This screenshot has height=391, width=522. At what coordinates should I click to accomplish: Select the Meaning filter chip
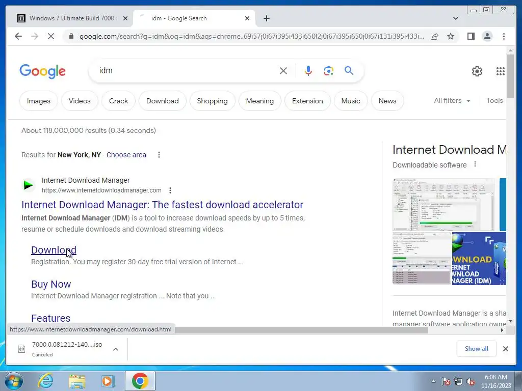click(x=260, y=101)
